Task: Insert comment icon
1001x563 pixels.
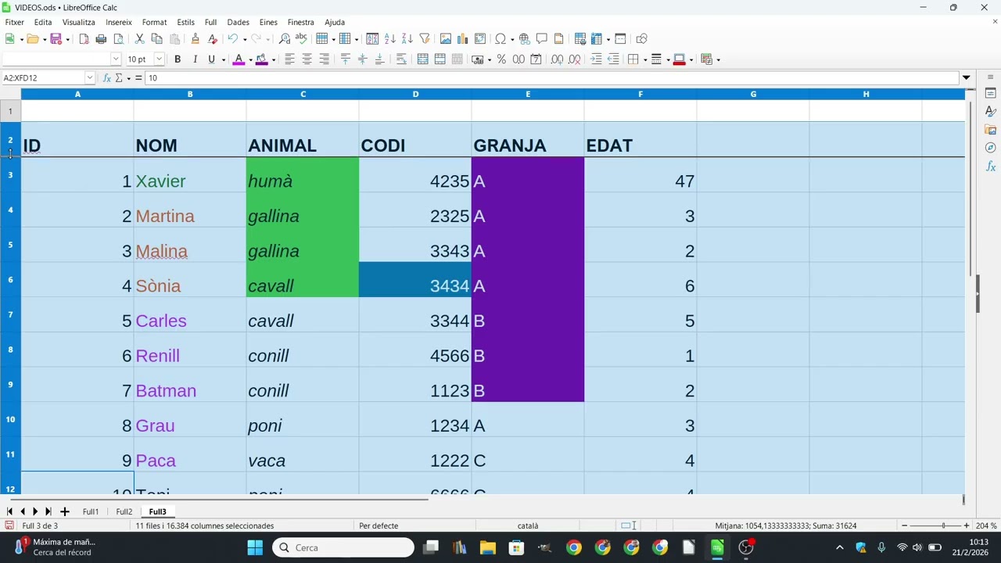Action: pyautogui.click(x=541, y=38)
